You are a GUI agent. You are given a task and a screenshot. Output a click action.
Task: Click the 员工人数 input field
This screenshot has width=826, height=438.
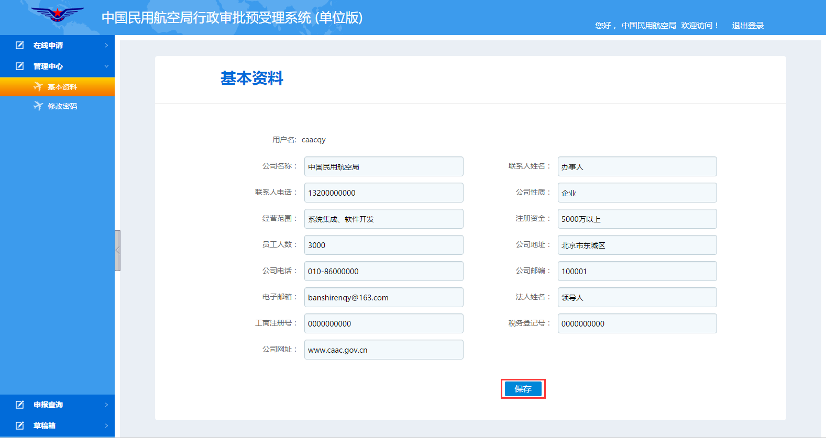pyautogui.click(x=384, y=245)
